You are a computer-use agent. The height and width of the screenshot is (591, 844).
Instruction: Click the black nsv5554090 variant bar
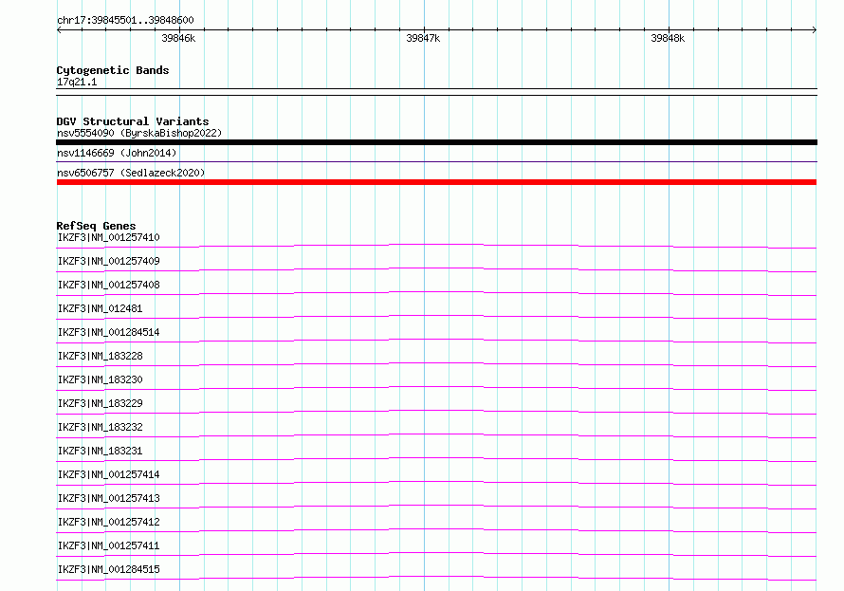click(x=436, y=142)
